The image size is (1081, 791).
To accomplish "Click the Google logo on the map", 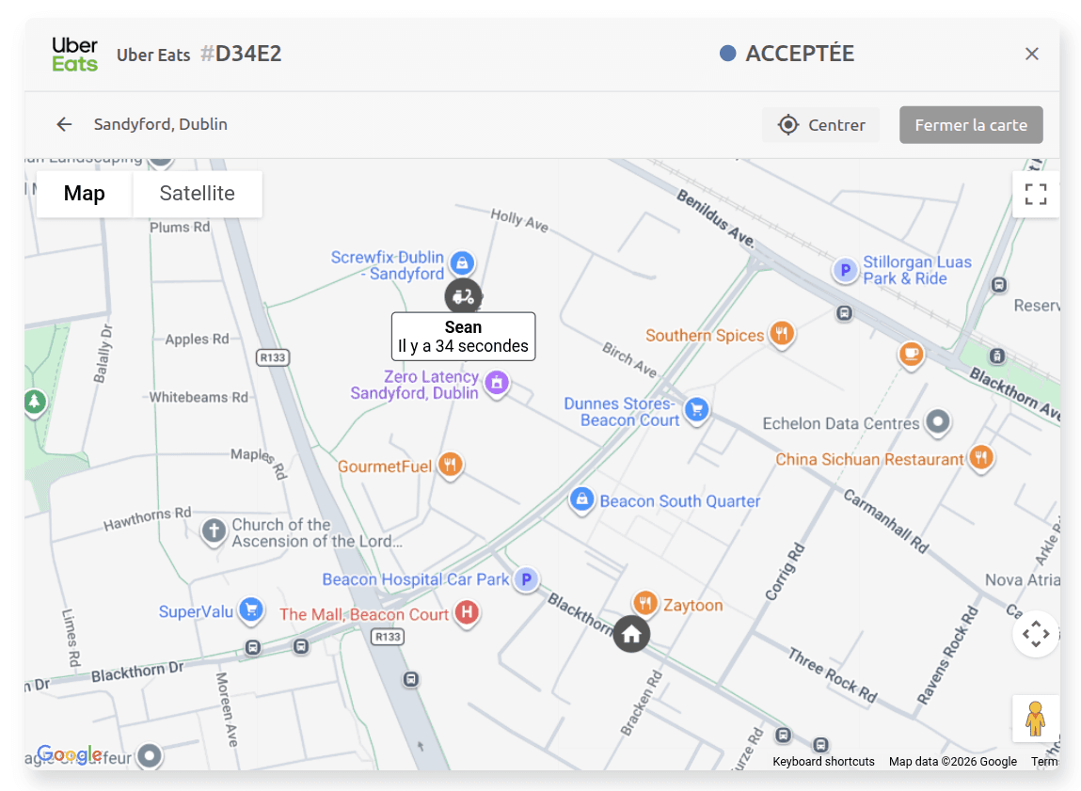I will click(70, 754).
